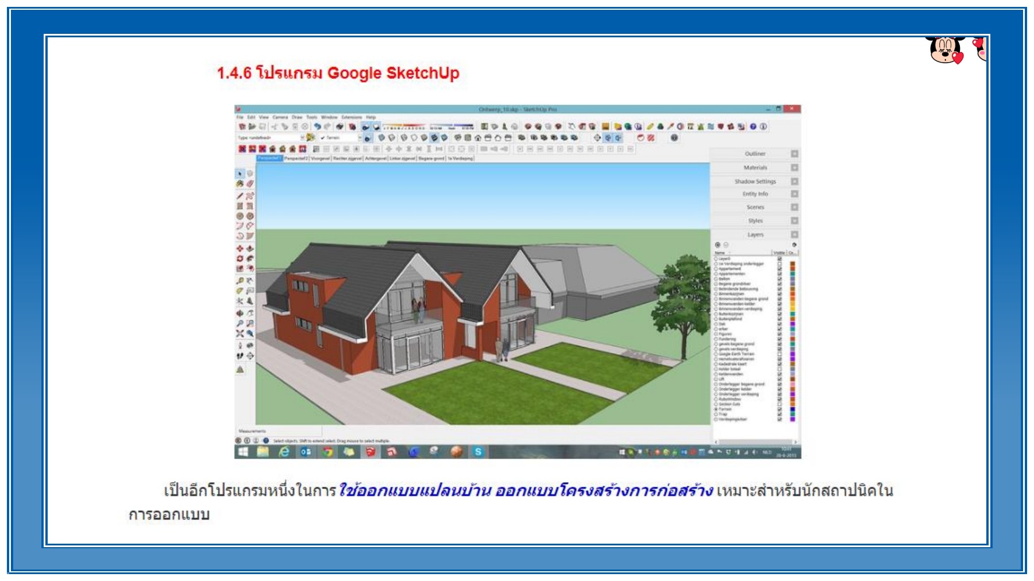
Task: Open Internet Explorer from the taskbar
Action: pyautogui.click(x=284, y=452)
